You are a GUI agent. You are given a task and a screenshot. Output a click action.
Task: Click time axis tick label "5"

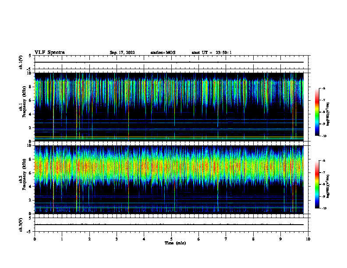(x=171, y=239)
